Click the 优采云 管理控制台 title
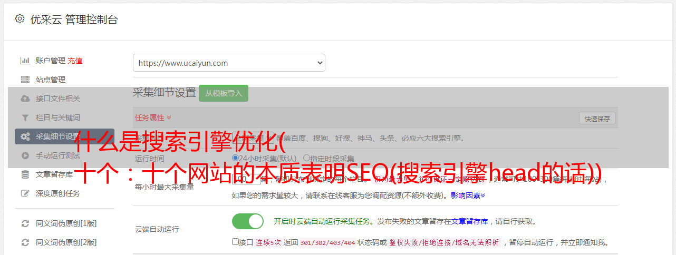676x255 pixels. click(74, 19)
